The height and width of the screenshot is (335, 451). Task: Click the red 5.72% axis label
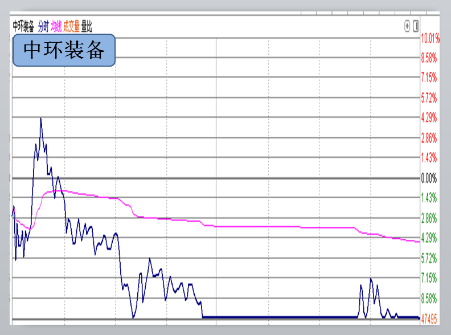click(429, 98)
